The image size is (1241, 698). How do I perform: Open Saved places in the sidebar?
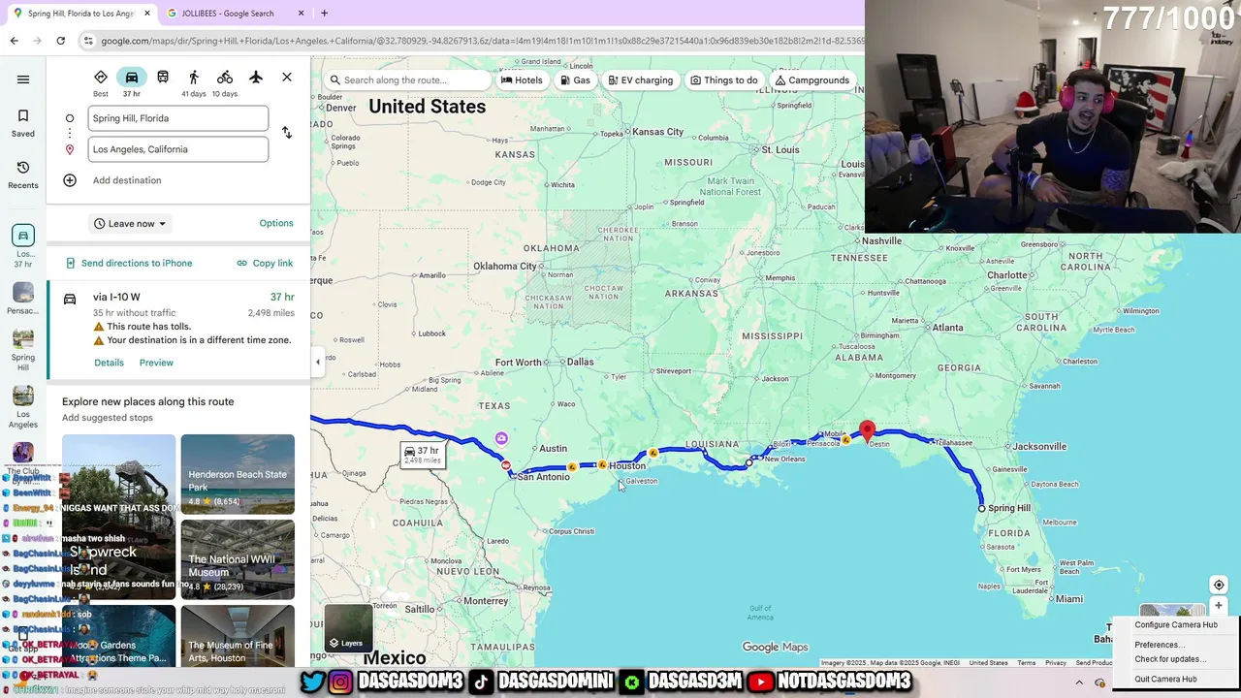tap(23, 123)
